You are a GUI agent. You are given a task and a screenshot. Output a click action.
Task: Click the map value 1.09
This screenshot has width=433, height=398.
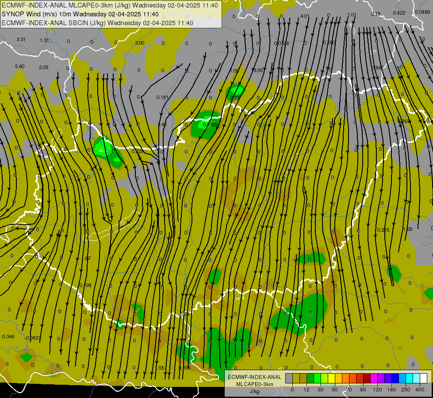(x=234, y=71)
